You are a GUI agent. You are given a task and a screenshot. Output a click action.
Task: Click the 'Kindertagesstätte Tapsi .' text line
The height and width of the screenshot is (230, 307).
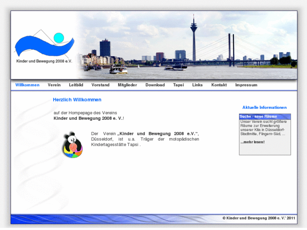(x=116, y=145)
